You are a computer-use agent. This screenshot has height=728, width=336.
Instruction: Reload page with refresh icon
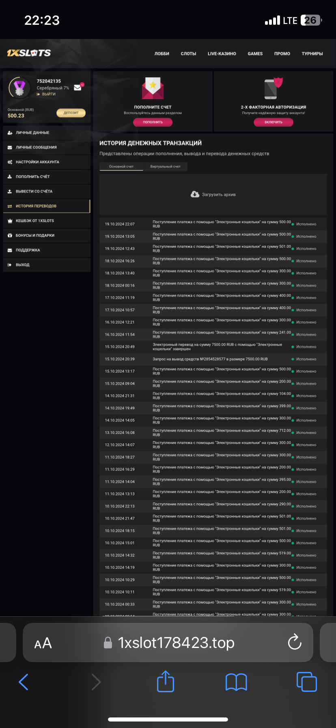click(294, 642)
